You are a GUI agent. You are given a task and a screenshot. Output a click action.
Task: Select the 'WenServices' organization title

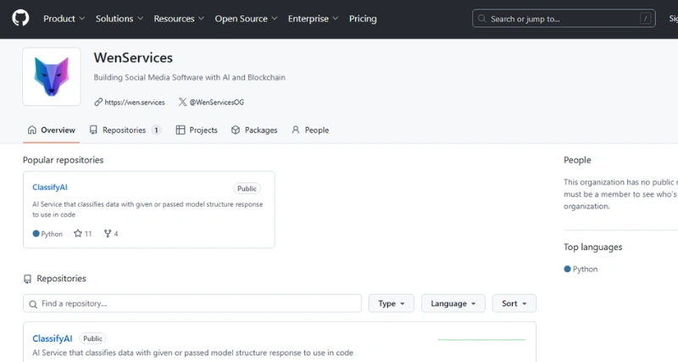pyautogui.click(x=133, y=58)
